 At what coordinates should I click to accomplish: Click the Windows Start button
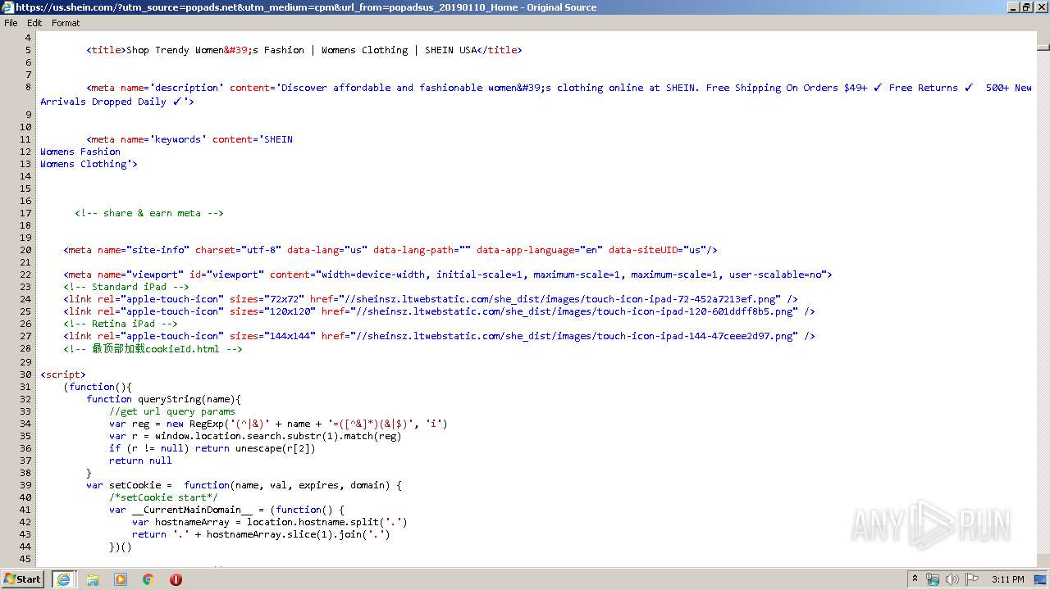point(23,579)
